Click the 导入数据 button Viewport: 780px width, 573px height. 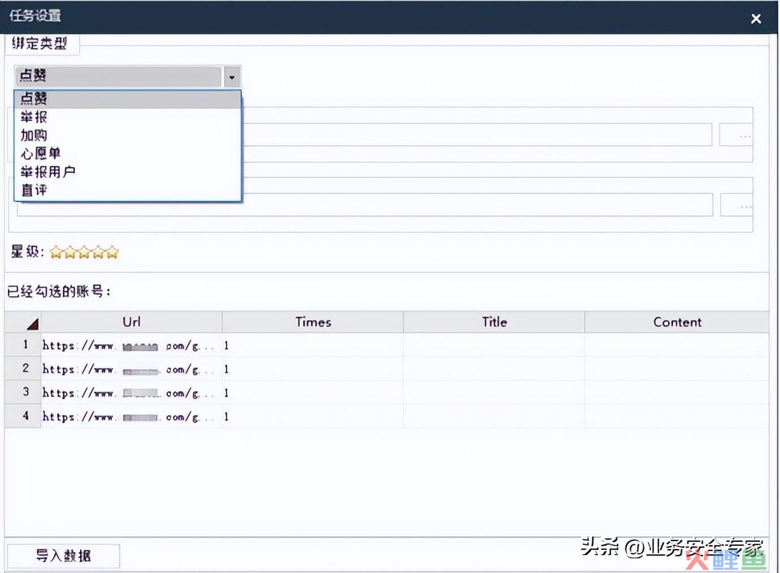click(x=63, y=556)
